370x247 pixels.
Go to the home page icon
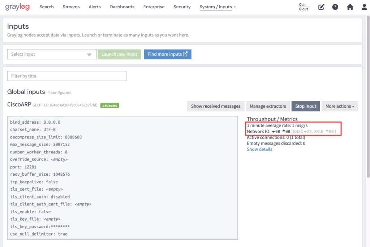click(x=350, y=7)
